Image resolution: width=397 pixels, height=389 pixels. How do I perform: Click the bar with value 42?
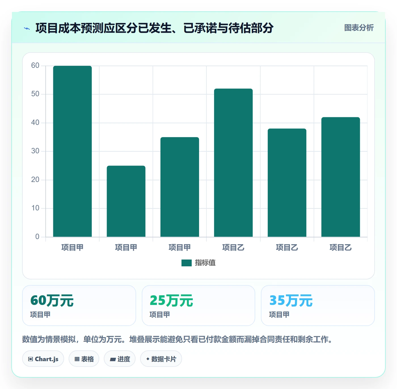pos(341,177)
